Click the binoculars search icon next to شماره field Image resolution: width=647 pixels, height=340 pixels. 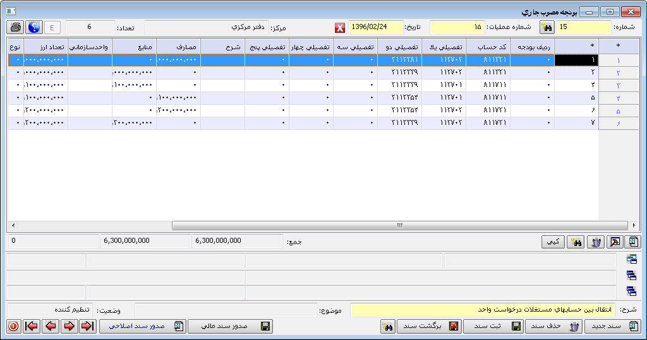(547, 28)
